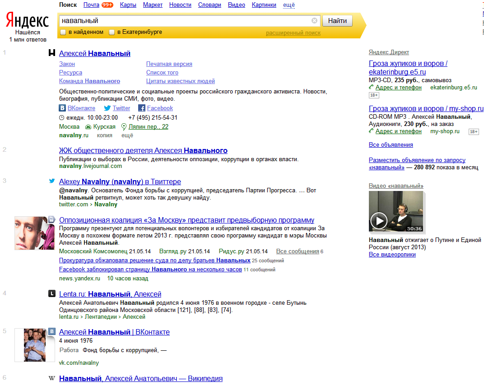This screenshot has width=484, height=386.
Task: Click the navalny.ru favicon beside first result
Action: [52, 53]
